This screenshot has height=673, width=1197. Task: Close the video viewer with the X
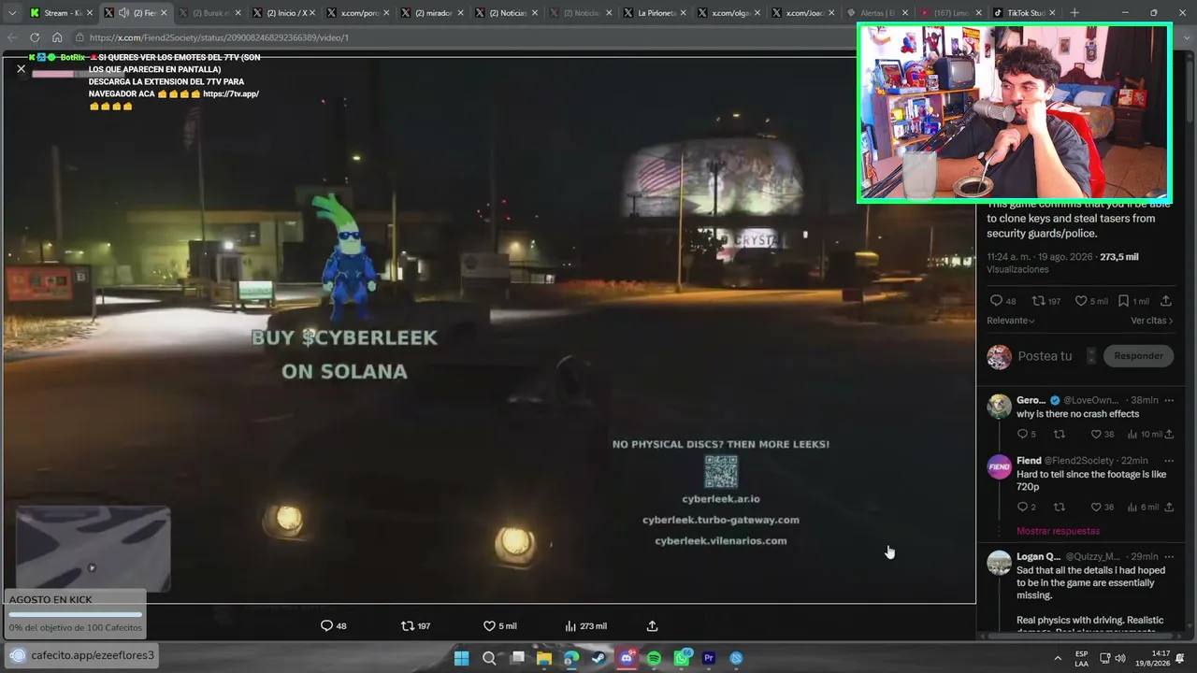click(x=21, y=68)
